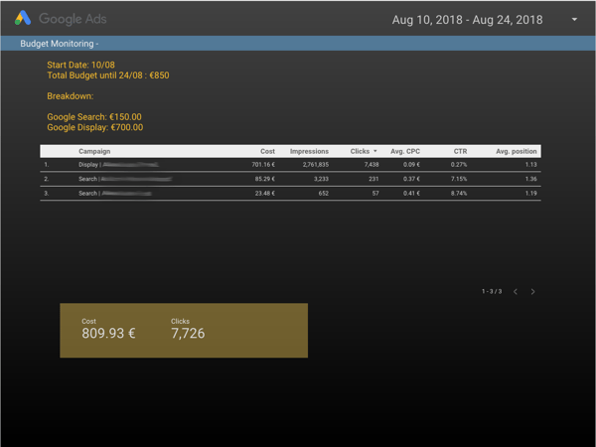The height and width of the screenshot is (447, 596).
Task: Click impressions value 652
Action: click(x=324, y=194)
